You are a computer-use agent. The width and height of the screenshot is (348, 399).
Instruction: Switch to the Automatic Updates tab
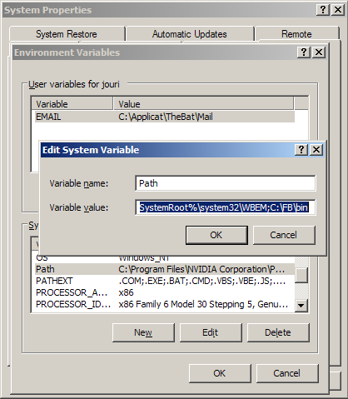190,34
